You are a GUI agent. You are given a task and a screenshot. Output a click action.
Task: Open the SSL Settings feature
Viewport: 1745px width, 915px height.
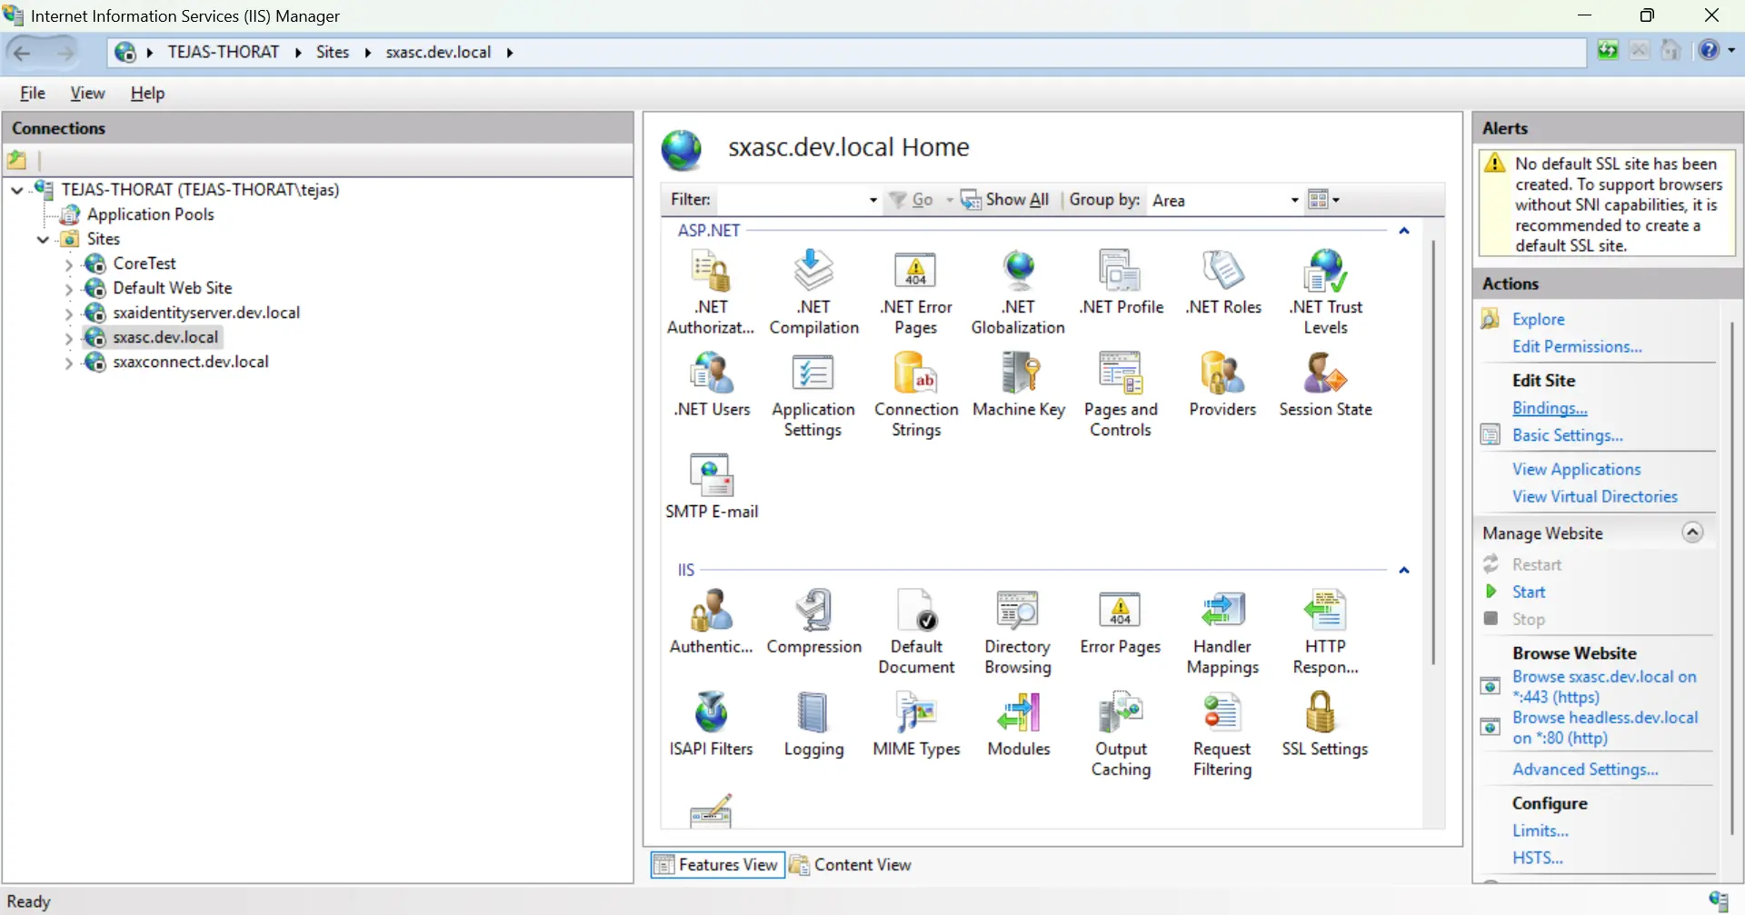pyautogui.click(x=1324, y=724)
